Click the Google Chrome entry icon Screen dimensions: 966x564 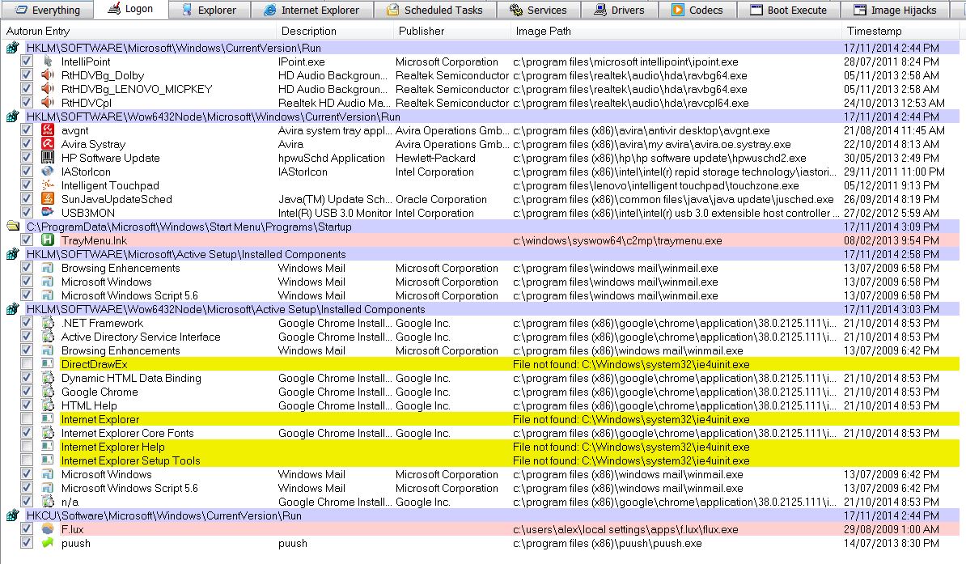tap(48, 392)
